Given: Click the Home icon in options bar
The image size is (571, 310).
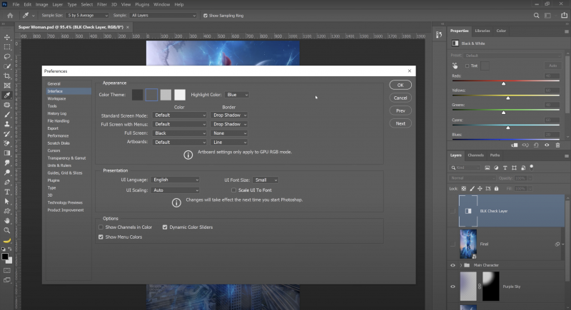Looking at the screenshot, I should [x=10, y=16].
